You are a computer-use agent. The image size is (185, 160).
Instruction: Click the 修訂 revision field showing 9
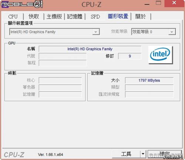tap(129, 56)
